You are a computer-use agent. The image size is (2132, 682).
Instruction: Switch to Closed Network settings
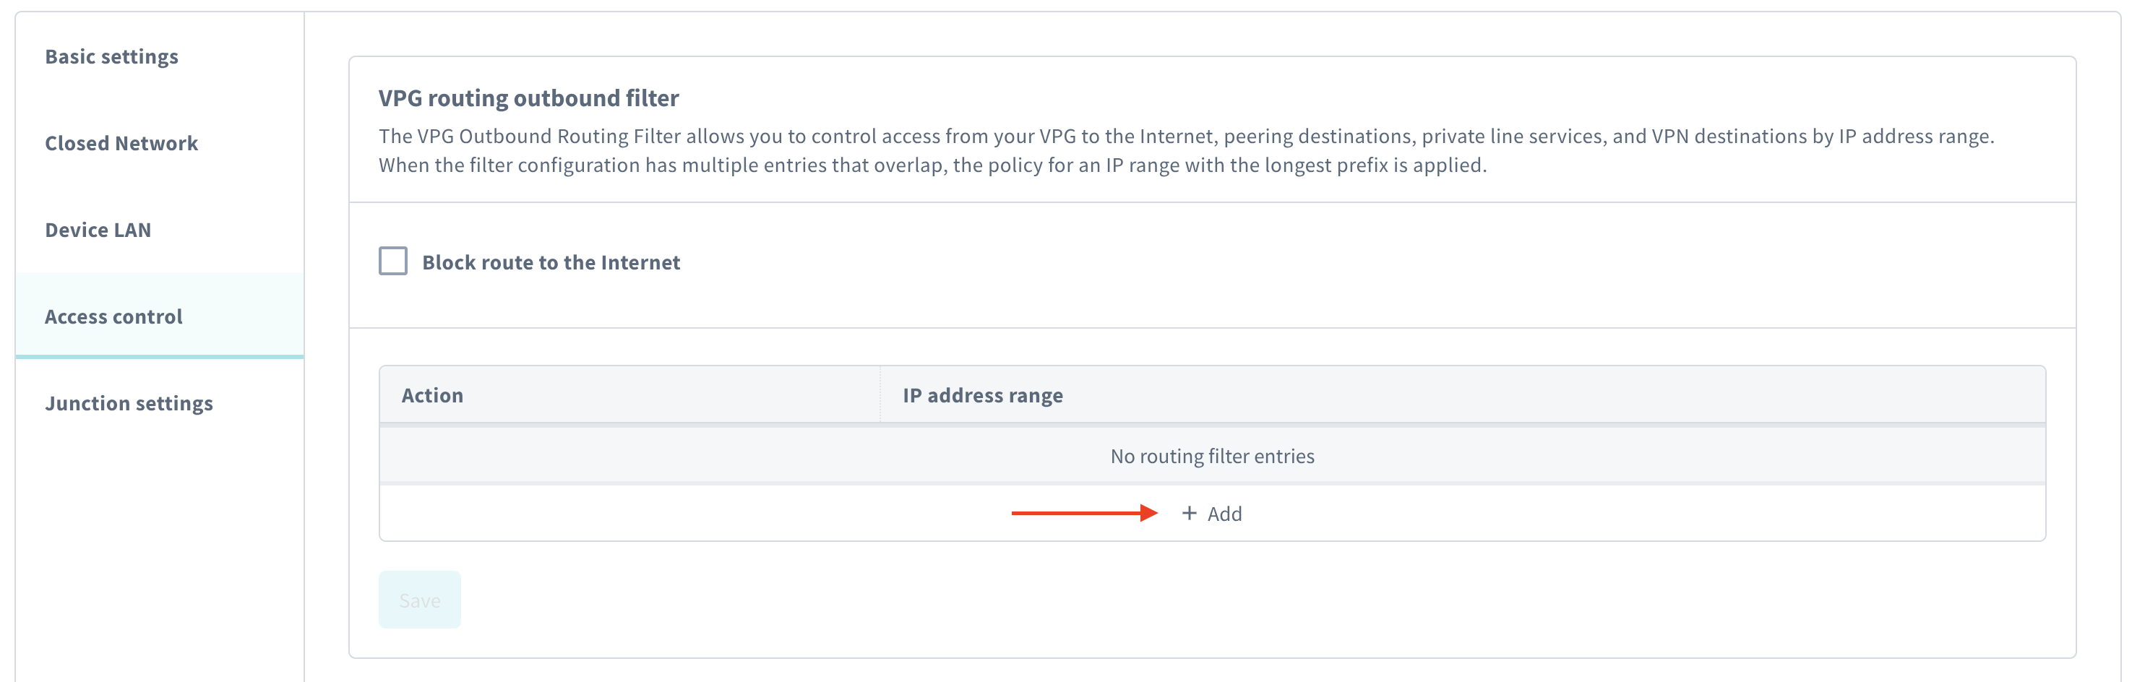121,142
